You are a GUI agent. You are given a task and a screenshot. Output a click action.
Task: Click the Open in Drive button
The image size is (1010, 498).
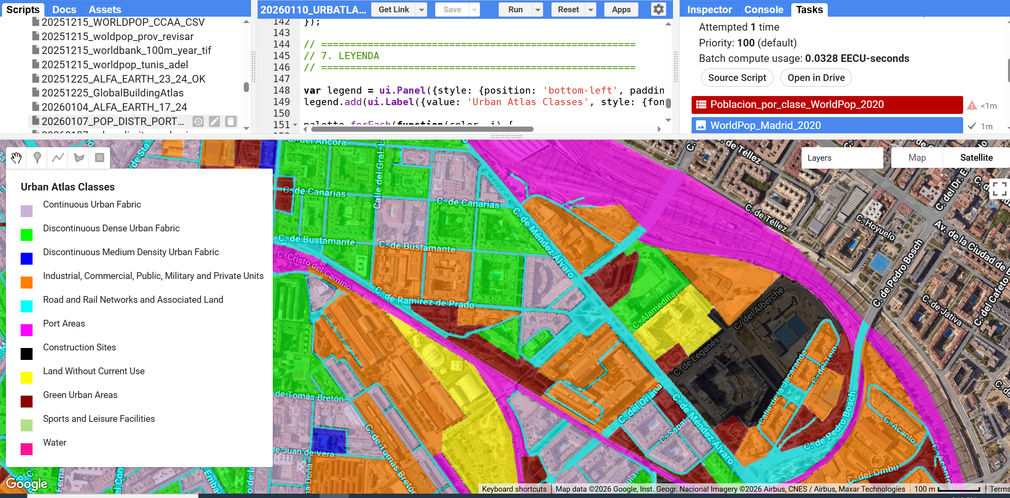pyautogui.click(x=816, y=78)
